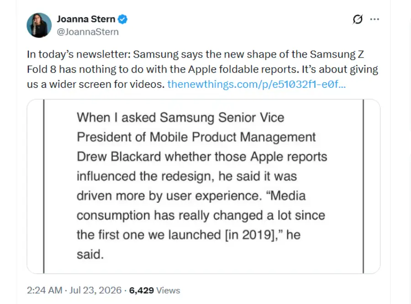Click "wider screen for videos" in the tweet
Screen dimensions: 411x304
tap(107, 84)
